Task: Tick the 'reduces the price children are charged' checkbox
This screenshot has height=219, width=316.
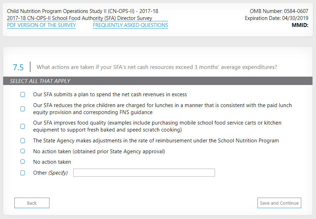Action: pyautogui.click(x=23, y=109)
